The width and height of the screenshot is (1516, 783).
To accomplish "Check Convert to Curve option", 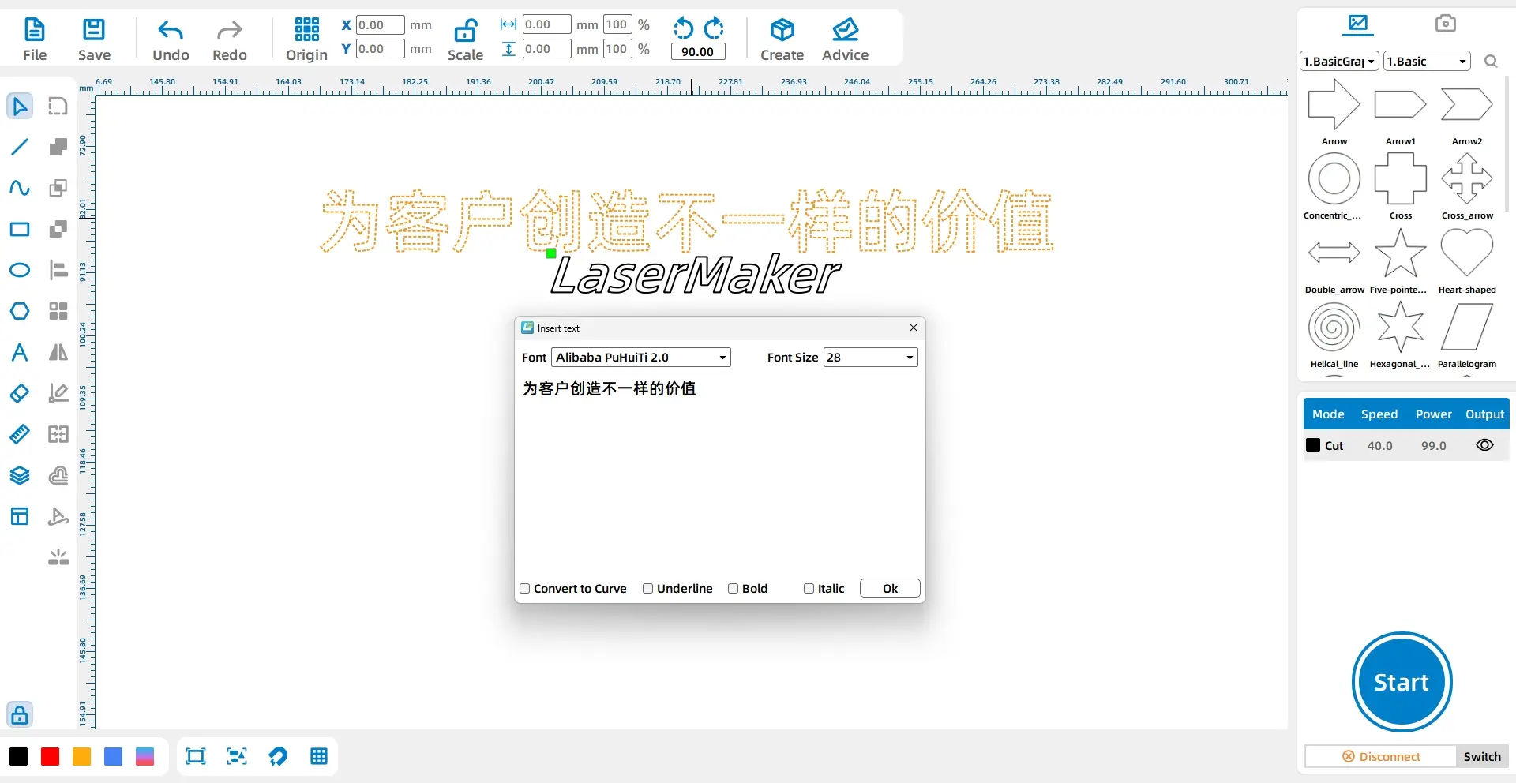I will point(525,589).
